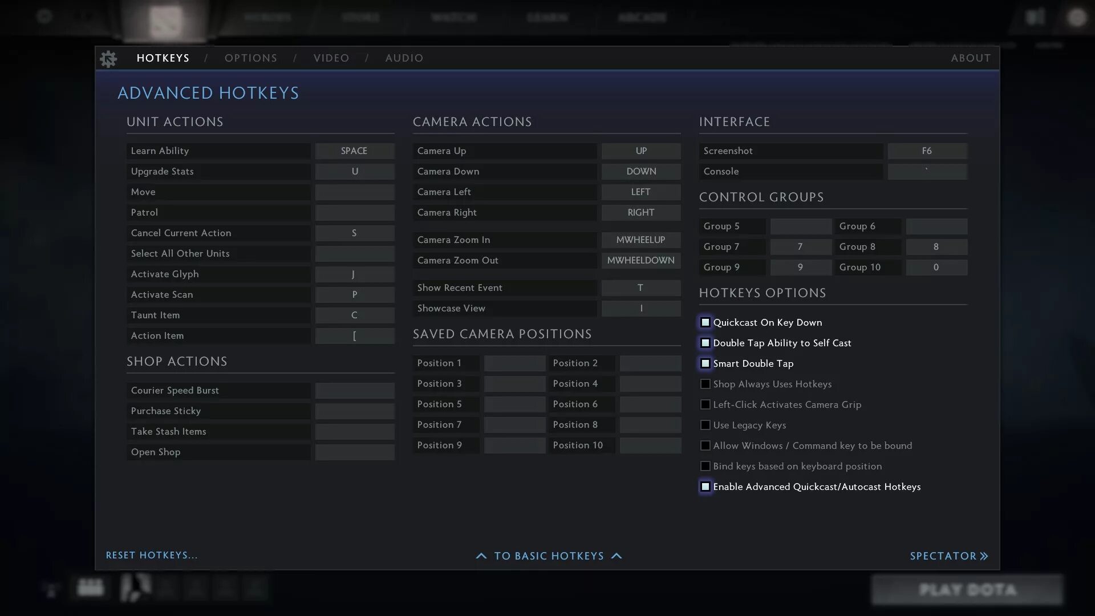Set key for camera Position 5
Viewport: 1095px width, 616px height.
[514, 404]
